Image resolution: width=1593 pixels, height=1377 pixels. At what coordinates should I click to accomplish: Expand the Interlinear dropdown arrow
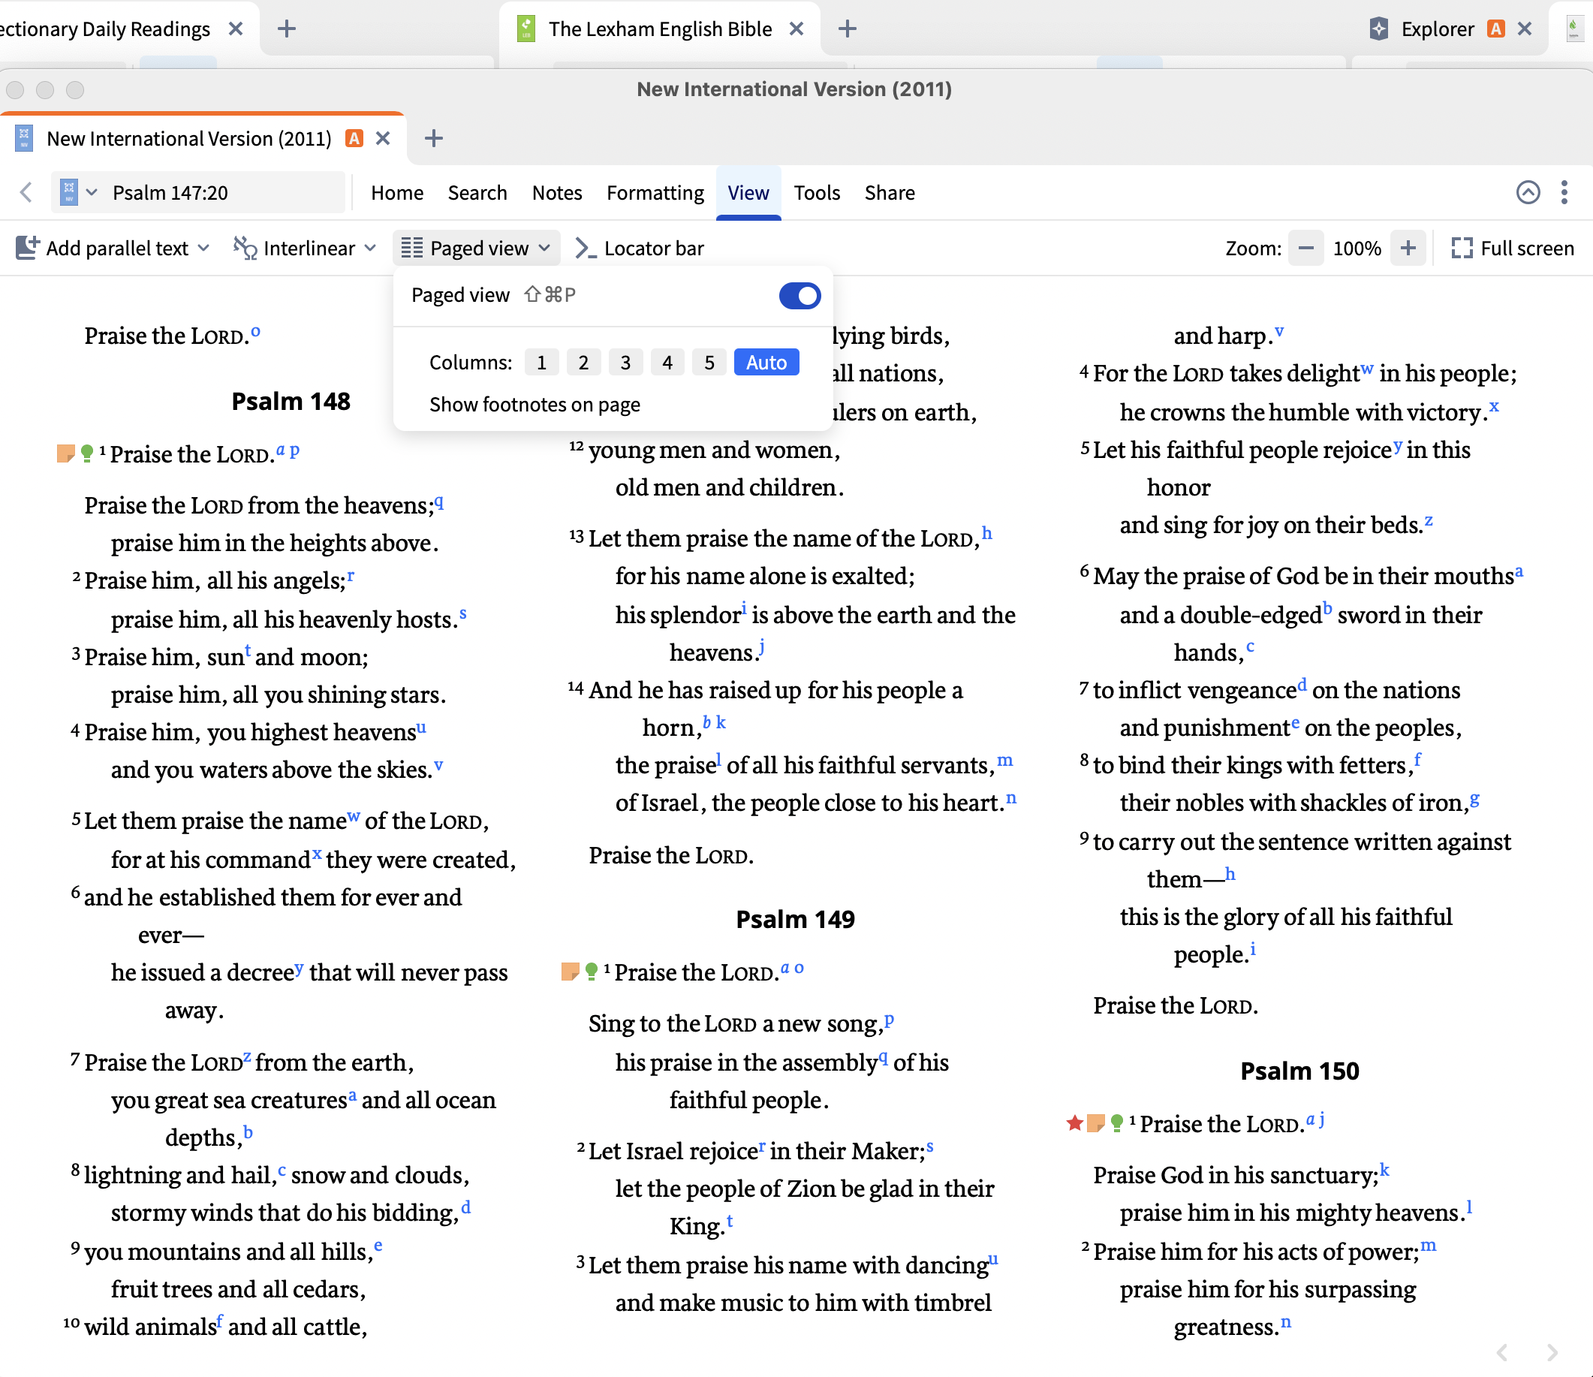click(370, 248)
